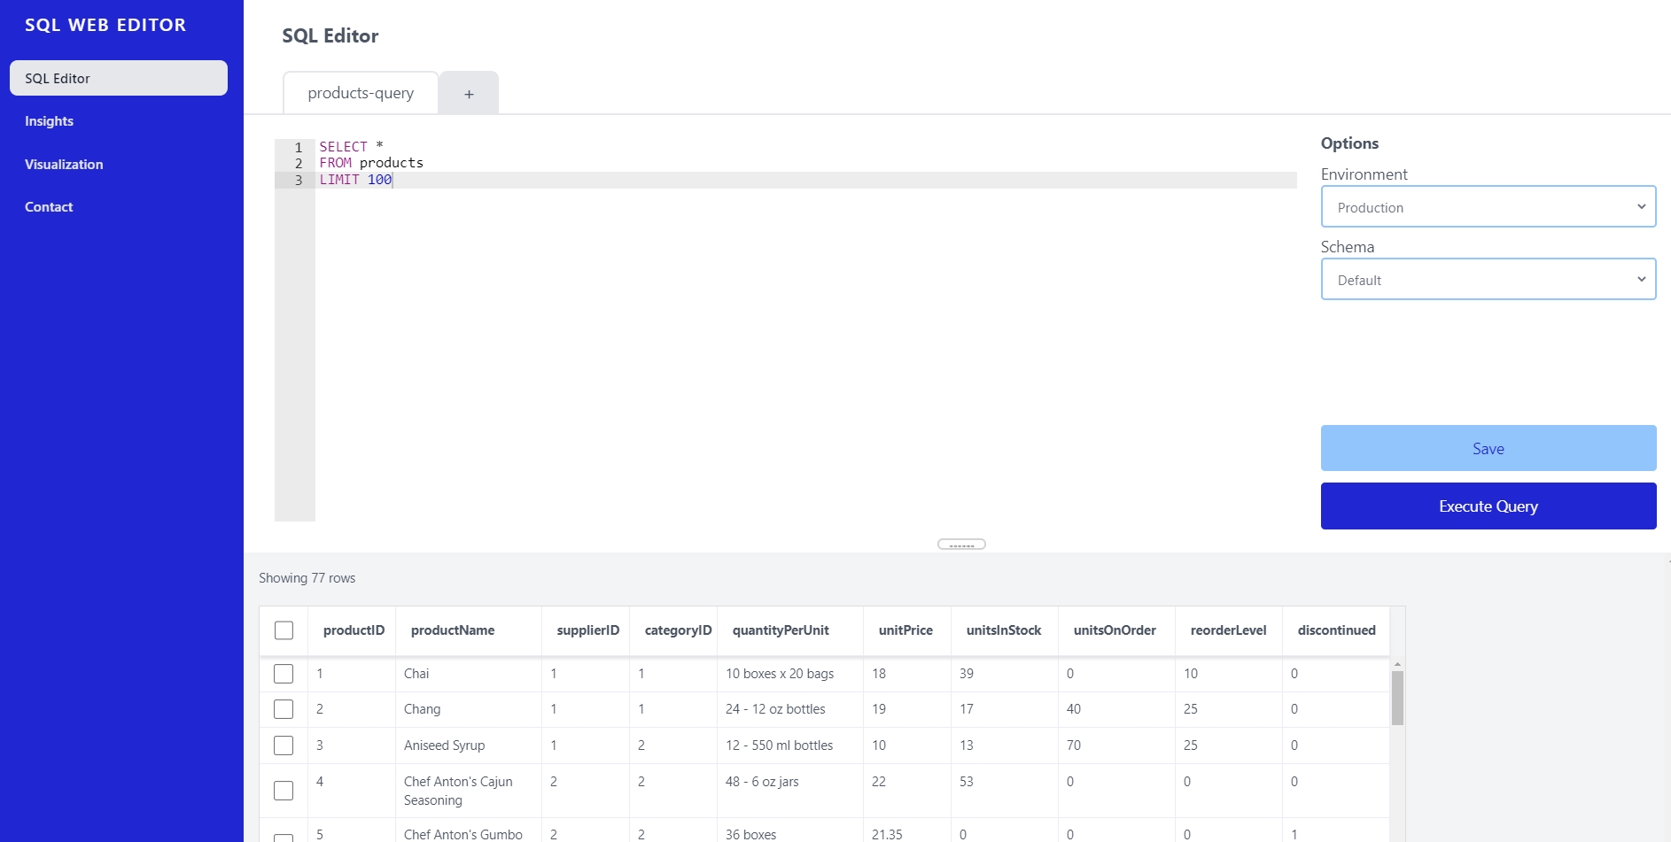Image resolution: width=1671 pixels, height=842 pixels.
Task: Open the Visualization page
Action: (x=64, y=164)
